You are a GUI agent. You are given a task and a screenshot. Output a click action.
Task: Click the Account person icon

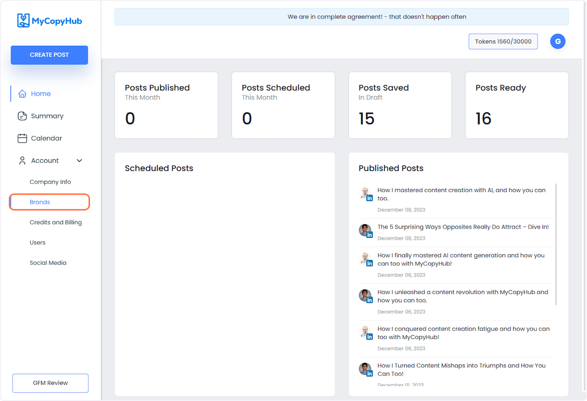(x=22, y=160)
